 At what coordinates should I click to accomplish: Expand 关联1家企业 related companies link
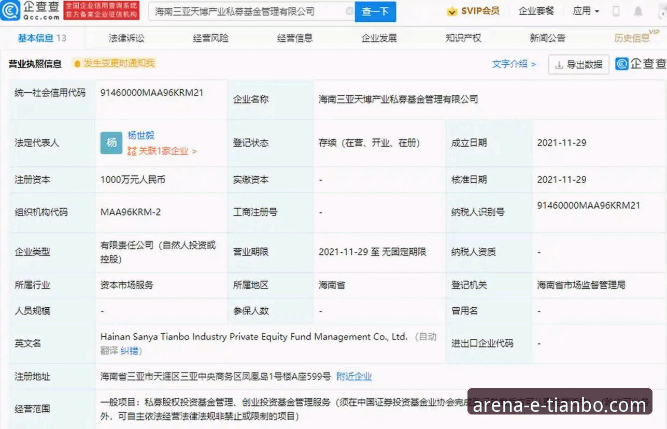(162, 151)
